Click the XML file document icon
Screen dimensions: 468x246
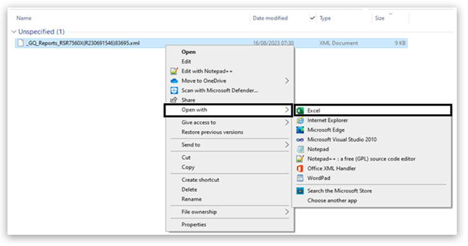pyautogui.click(x=21, y=43)
